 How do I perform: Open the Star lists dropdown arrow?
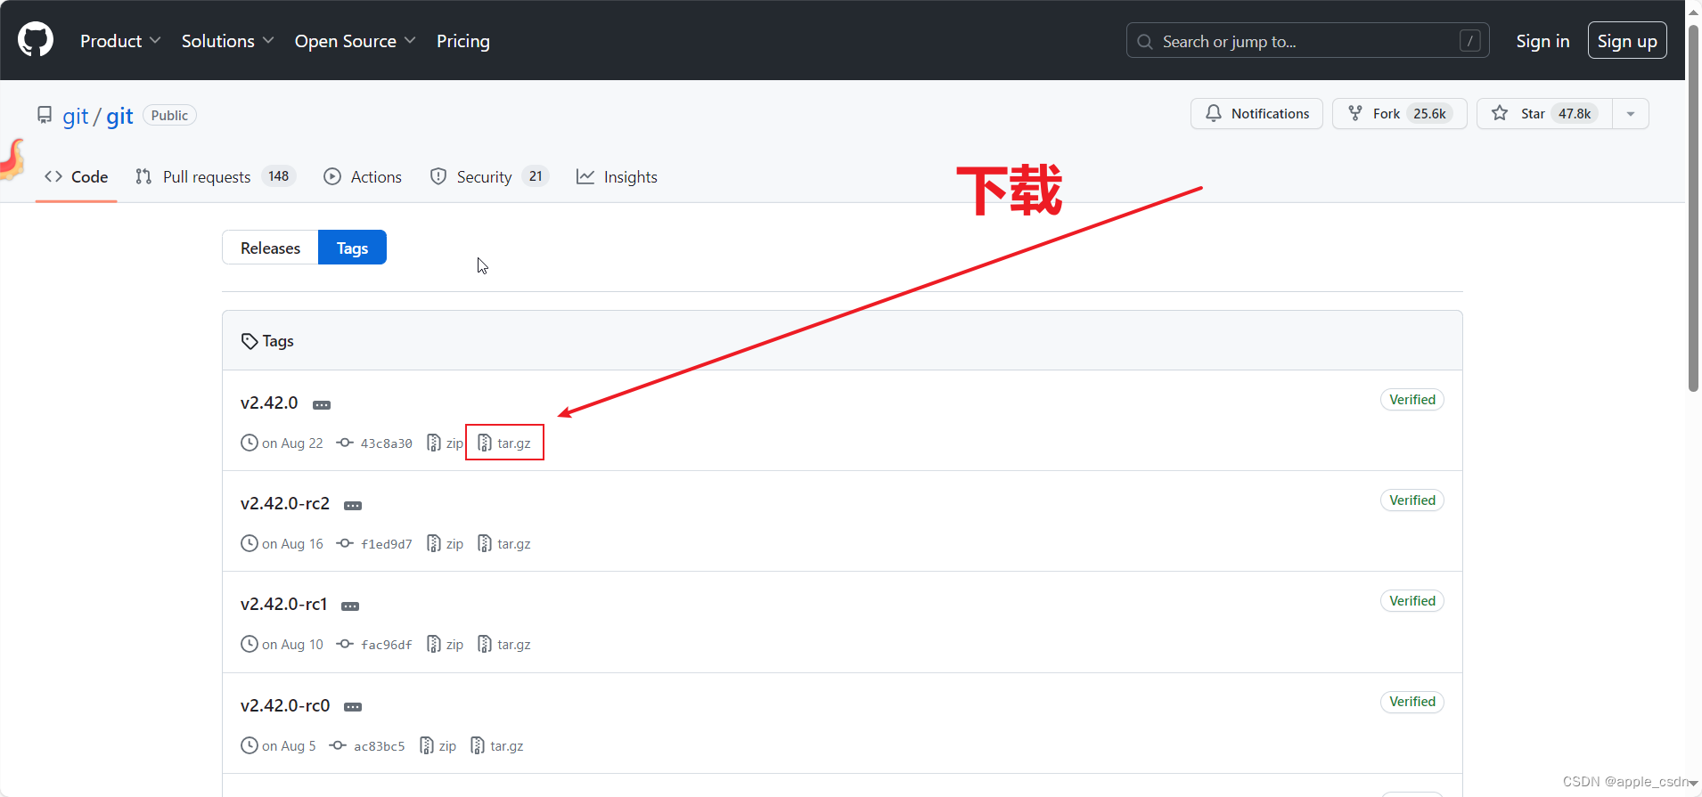1631,114
